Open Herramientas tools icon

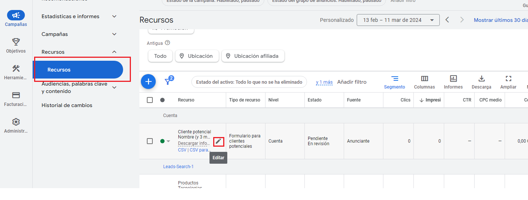[16, 69]
